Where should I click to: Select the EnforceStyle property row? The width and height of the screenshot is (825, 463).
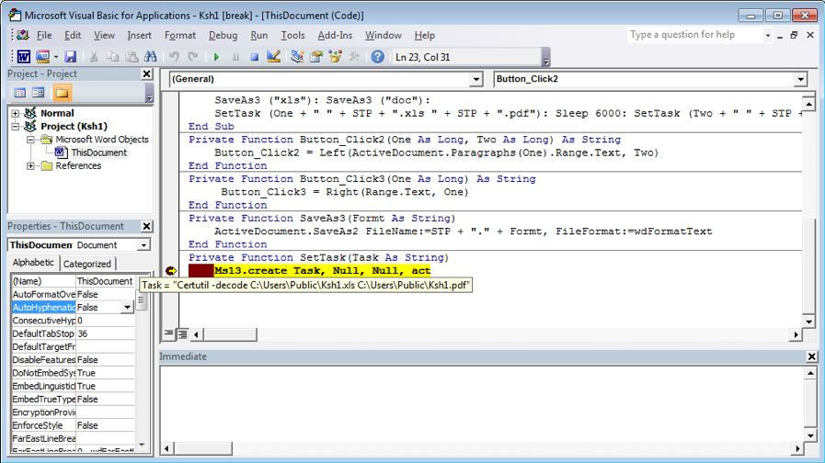[x=74, y=425]
